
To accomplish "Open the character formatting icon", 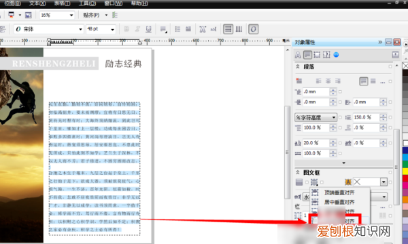I will [x=203, y=29].
